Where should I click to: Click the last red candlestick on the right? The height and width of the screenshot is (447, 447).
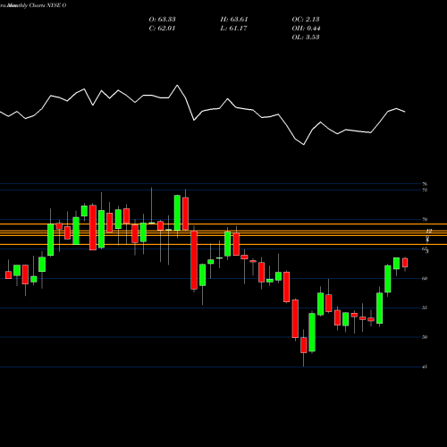click(x=405, y=263)
